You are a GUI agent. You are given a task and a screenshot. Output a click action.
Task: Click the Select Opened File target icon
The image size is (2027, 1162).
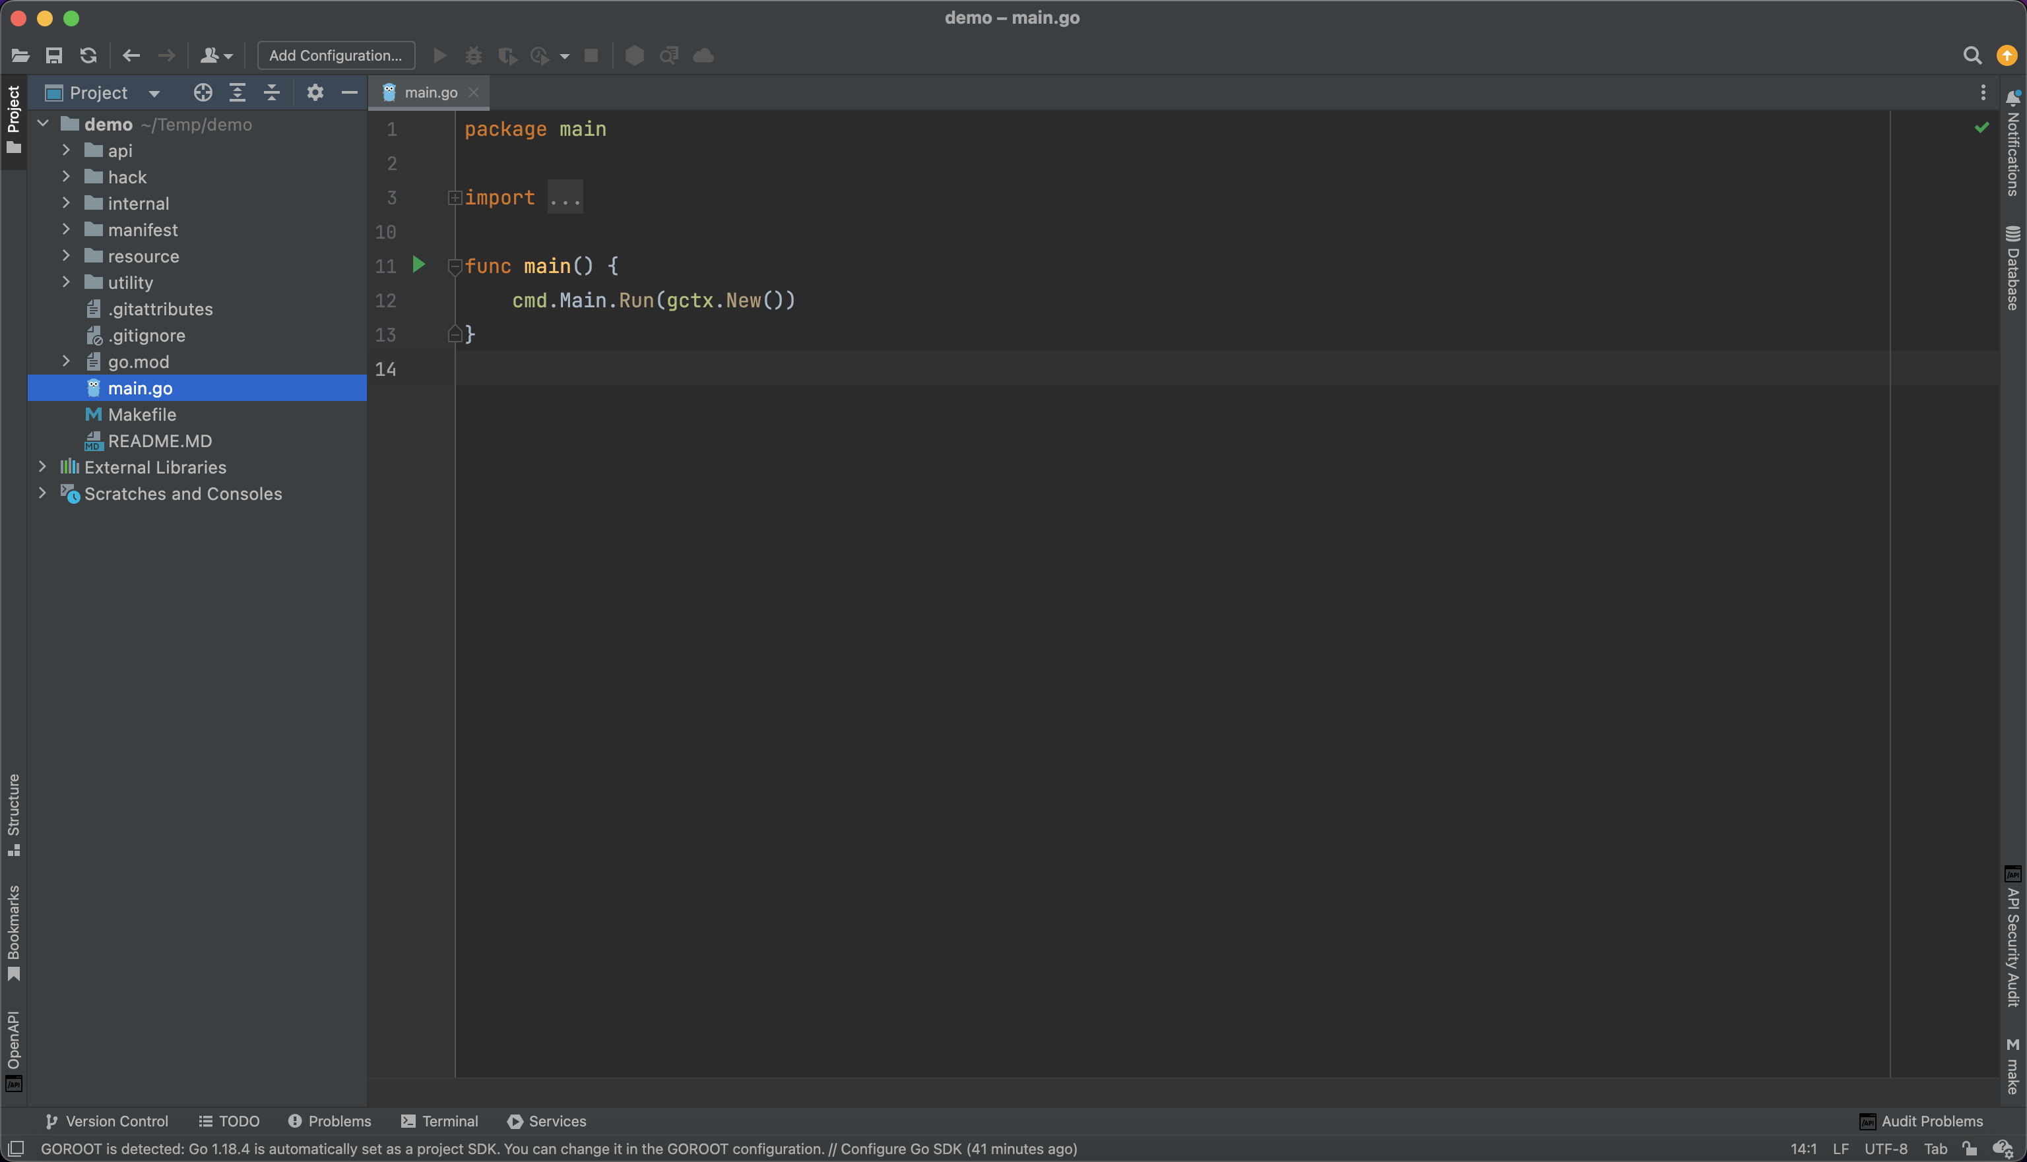(x=203, y=92)
